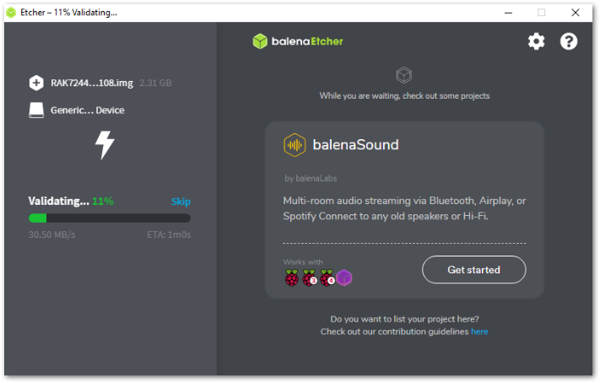The height and width of the screenshot is (383, 600).
Task: Click the green validation progress bar
Action: pyautogui.click(x=110, y=218)
